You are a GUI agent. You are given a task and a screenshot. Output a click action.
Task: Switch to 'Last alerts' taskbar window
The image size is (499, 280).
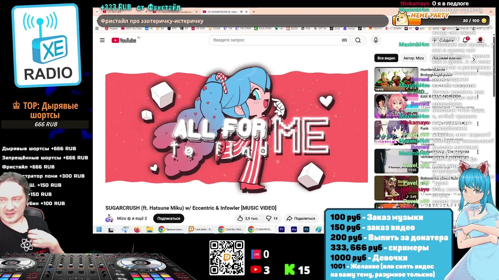[x=200, y=229]
